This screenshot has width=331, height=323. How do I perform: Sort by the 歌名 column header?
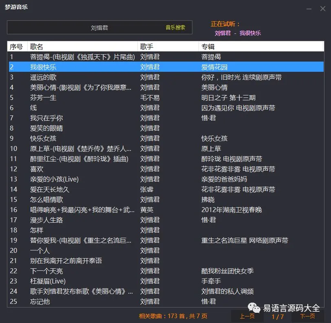(x=82, y=46)
